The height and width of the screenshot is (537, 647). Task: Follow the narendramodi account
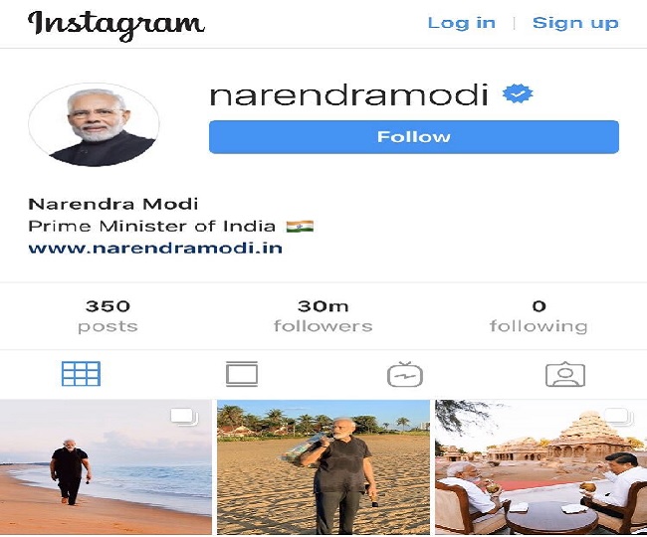click(x=414, y=137)
